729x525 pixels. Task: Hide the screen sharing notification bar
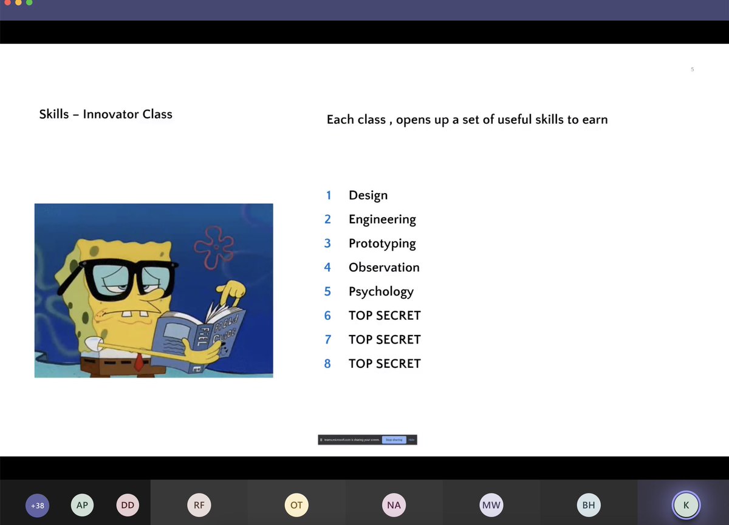411,439
